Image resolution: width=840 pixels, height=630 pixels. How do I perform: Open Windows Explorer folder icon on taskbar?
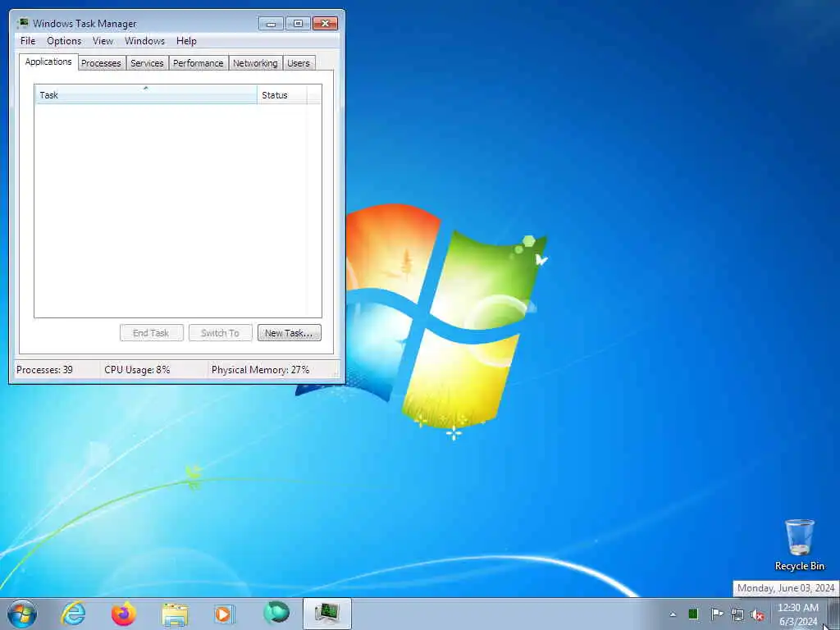(x=175, y=614)
